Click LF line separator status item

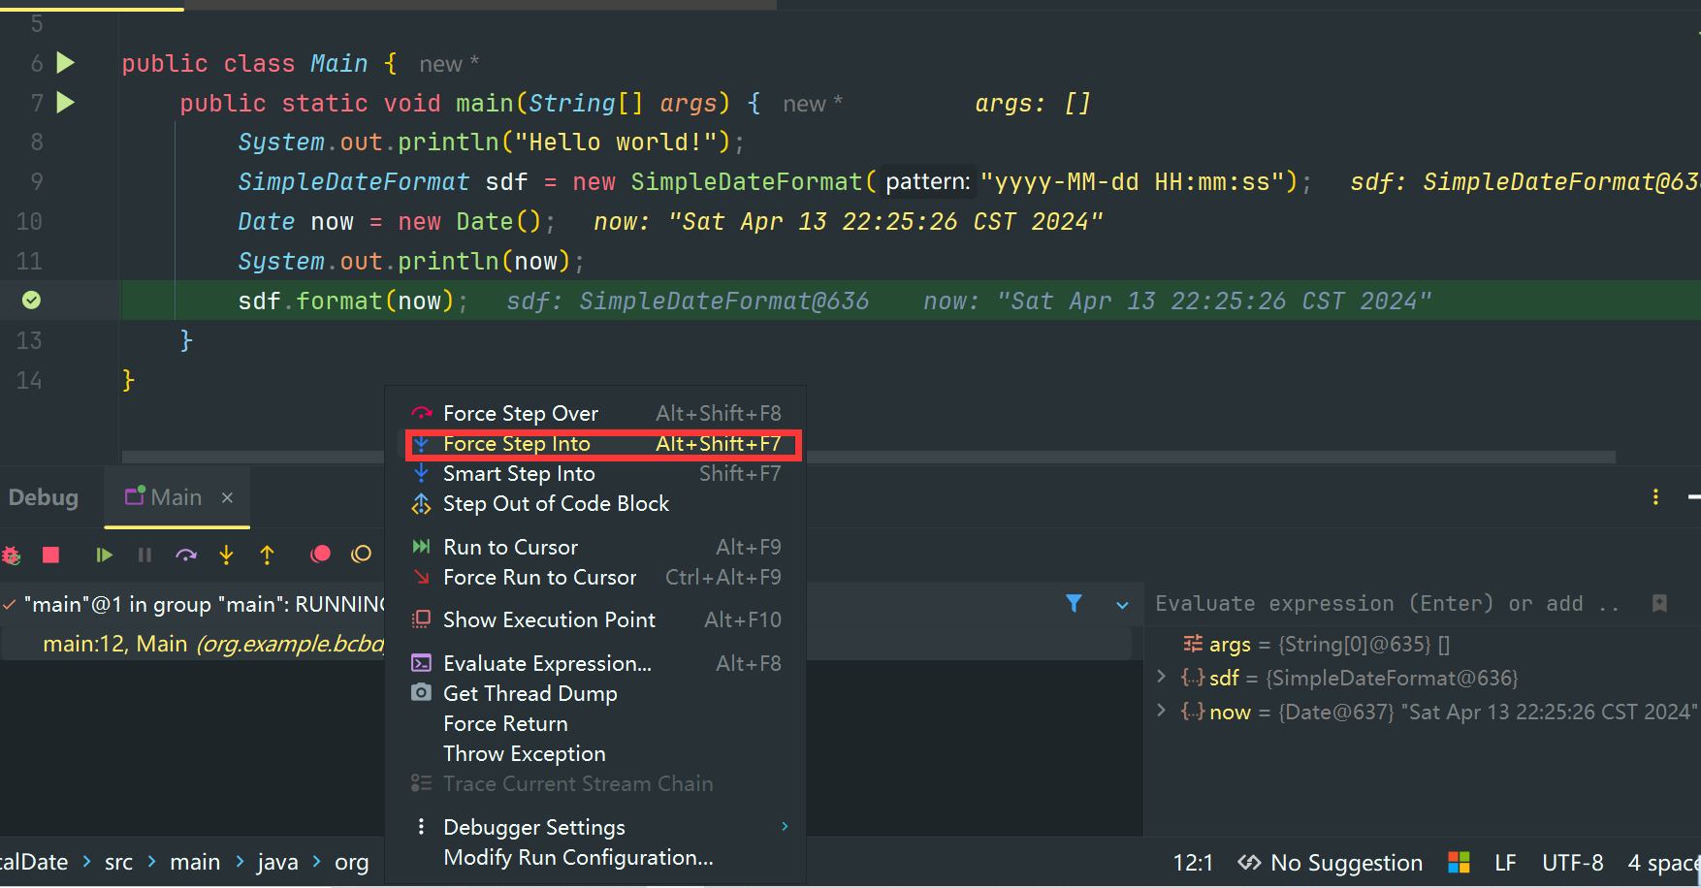pos(1505,862)
